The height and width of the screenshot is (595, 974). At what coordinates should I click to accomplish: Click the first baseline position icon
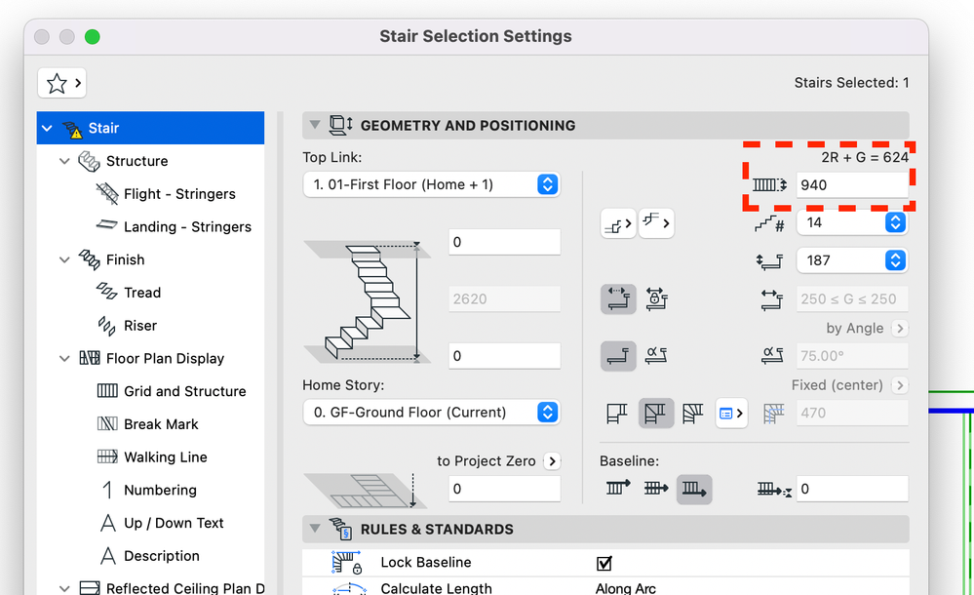click(619, 488)
